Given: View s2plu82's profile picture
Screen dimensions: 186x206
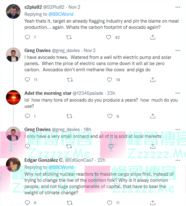Looking at the screenshot, I should [13, 12].
